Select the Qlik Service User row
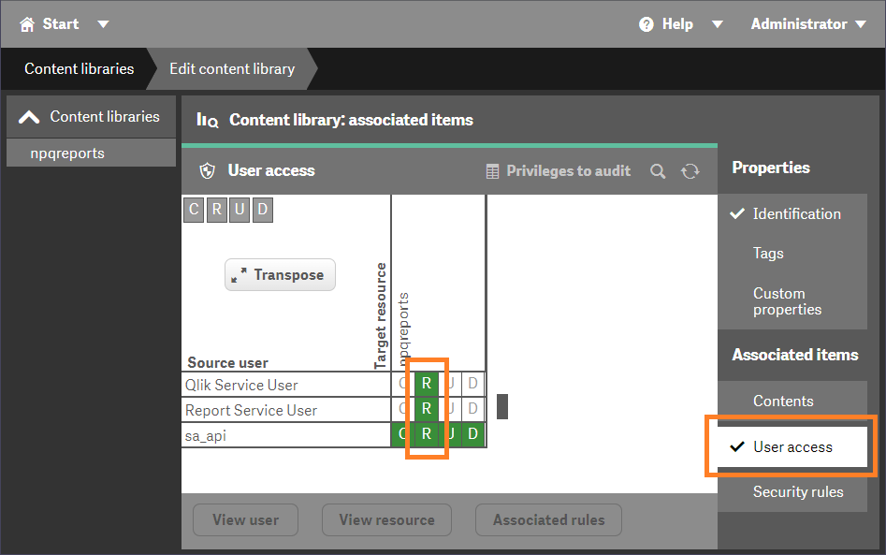 [x=286, y=385]
